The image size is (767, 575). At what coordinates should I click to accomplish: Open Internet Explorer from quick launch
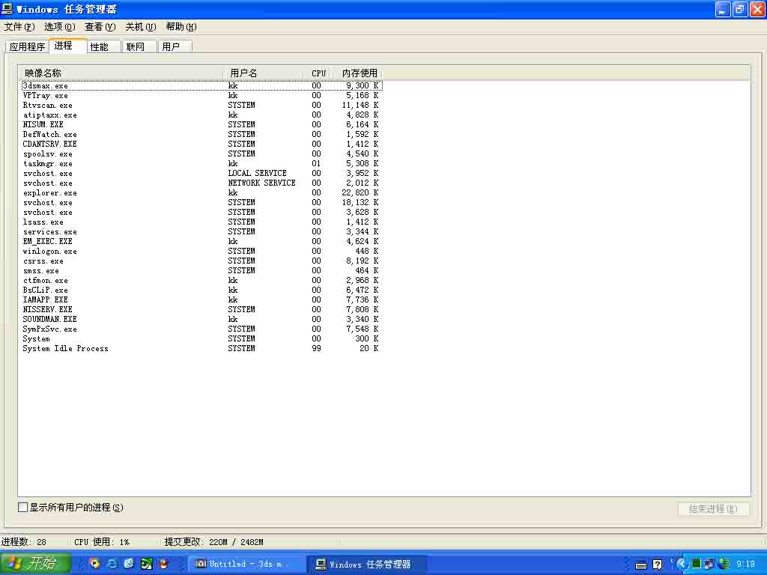pyautogui.click(x=112, y=564)
